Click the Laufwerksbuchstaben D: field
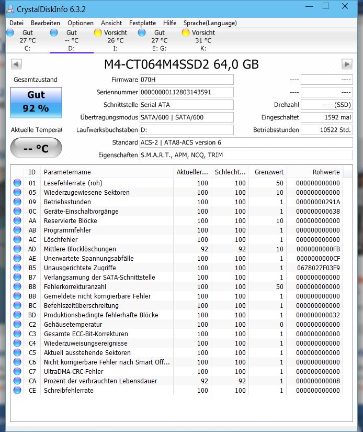The width and height of the screenshot is (363, 432). point(187,130)
